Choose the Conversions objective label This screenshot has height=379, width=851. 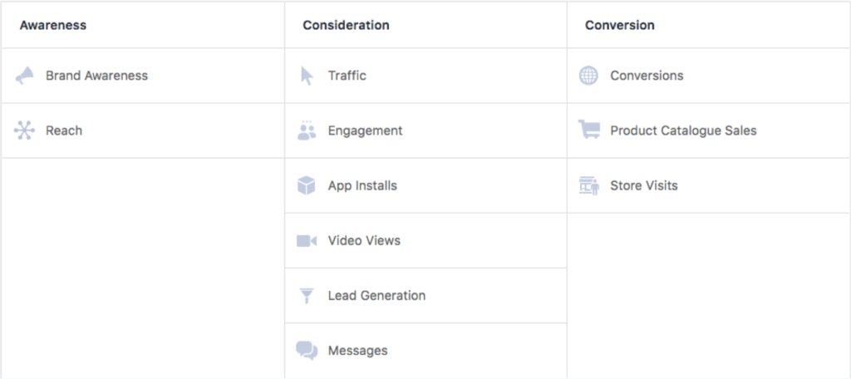pos(647,76)
